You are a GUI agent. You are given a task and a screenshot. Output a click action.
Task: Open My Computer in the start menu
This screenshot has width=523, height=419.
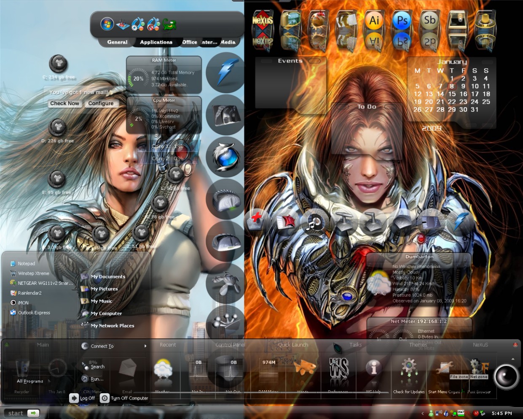(x=102, y=314)
